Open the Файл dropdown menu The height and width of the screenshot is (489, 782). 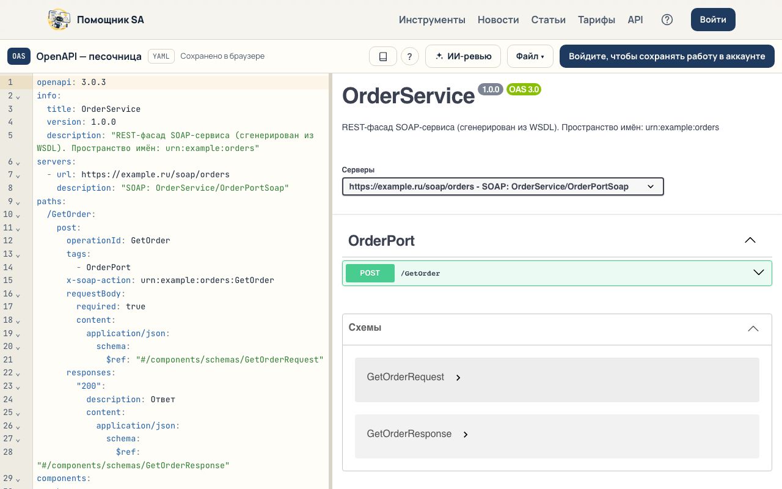point(530,56)
